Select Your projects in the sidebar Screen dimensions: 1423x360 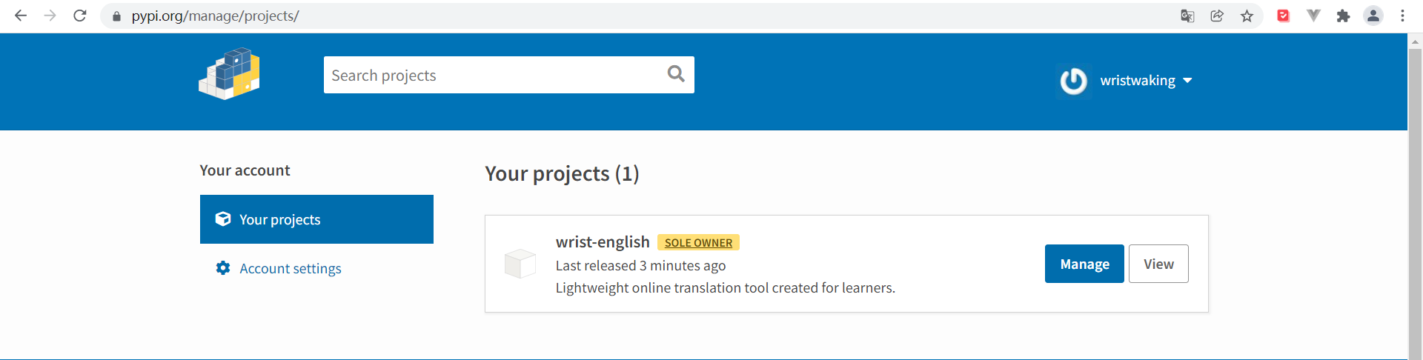tap(316, 219)
